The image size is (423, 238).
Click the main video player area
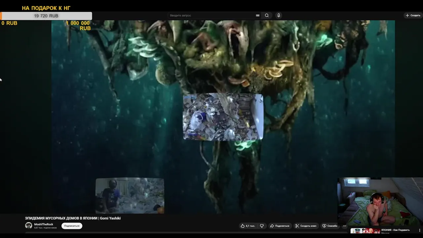tap(223, 117)
